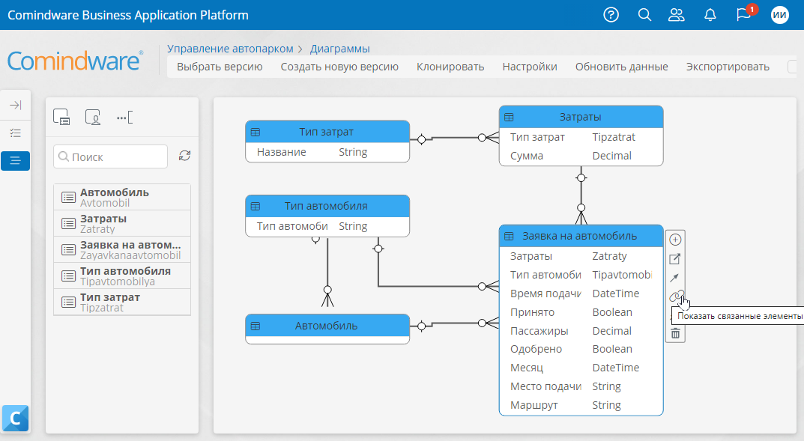This screenshot has width=804, height=441.
Task: Select Zayavkanaavtomobil in the template list
Action: click(122, 249)
